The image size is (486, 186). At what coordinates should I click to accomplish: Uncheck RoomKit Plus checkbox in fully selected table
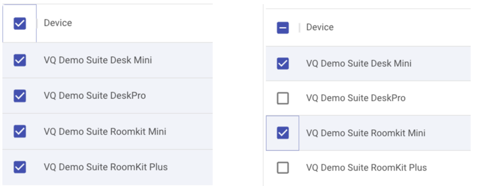[x=19, y=167]
